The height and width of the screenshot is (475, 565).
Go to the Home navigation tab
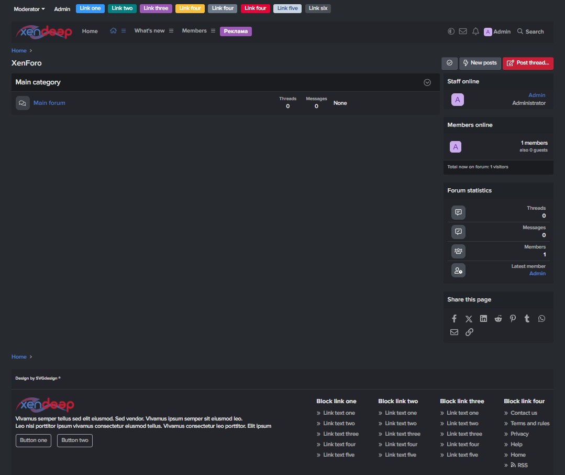(x=90, y=31)
